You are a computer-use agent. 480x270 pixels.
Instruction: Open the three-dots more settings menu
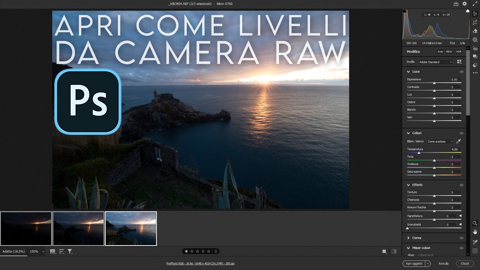click(475, 72)
